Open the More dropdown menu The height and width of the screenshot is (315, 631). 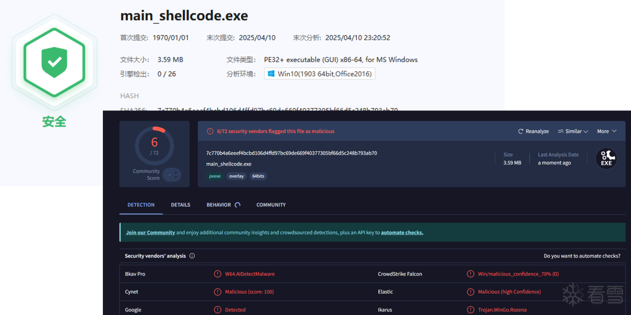607,131
